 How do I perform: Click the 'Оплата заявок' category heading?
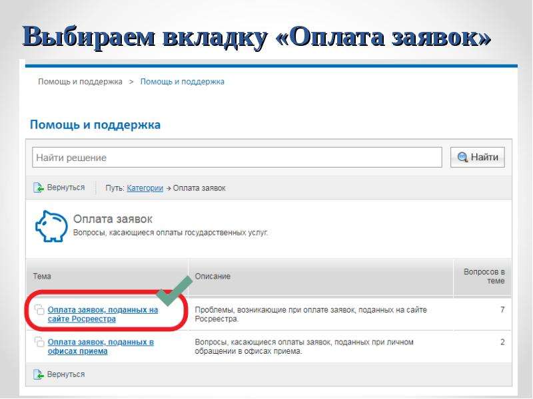coord(113,219)
